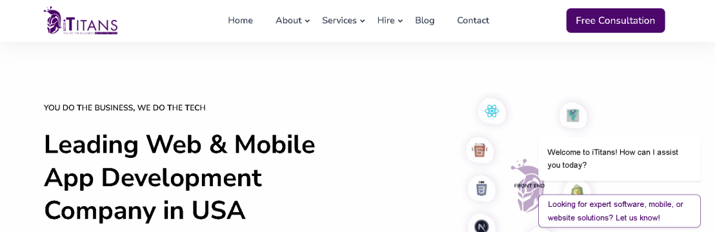Viewport: 715px width, 232px height.
Task: Click the iTitans logo
Action: coord(81,21)
